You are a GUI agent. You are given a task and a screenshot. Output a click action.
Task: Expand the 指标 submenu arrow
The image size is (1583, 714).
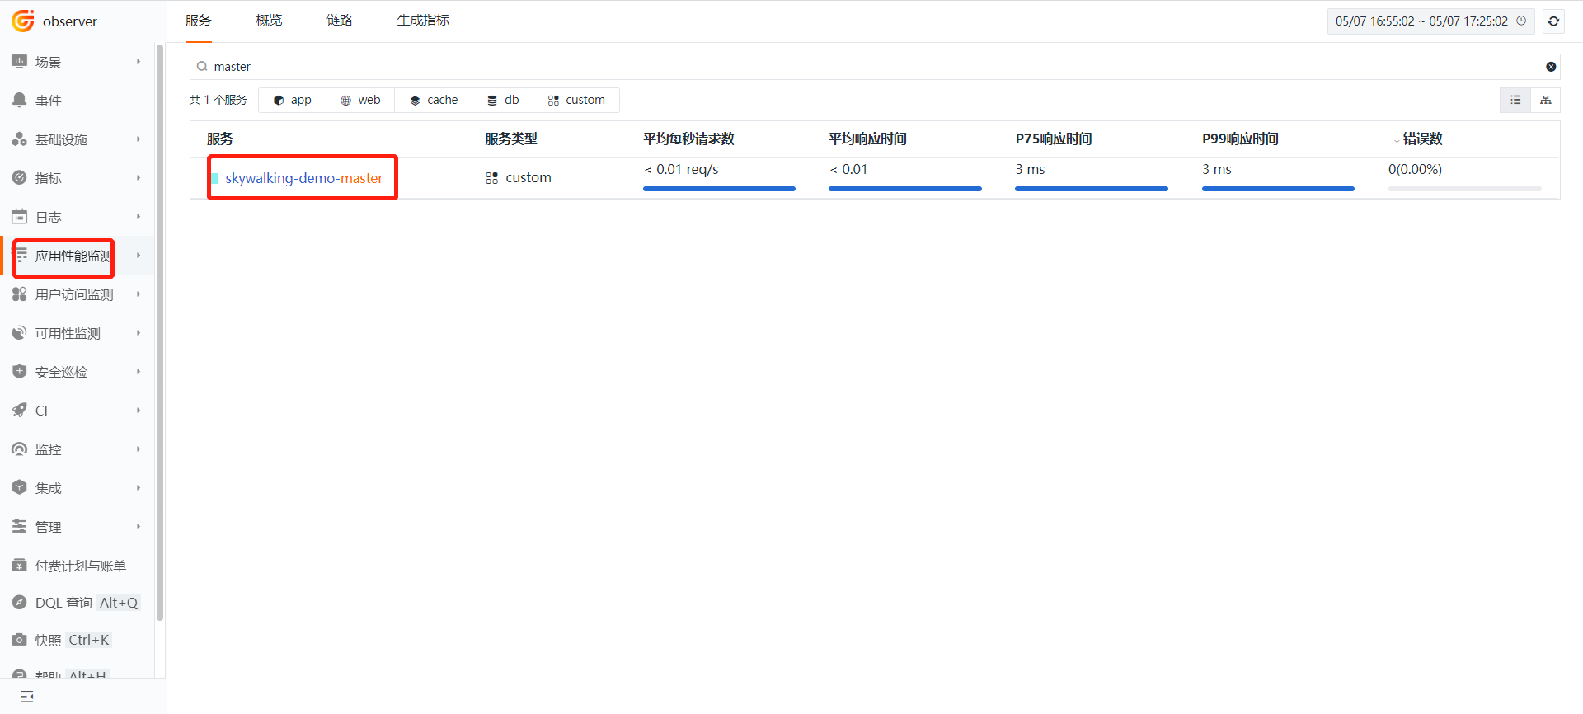point(139,177)
